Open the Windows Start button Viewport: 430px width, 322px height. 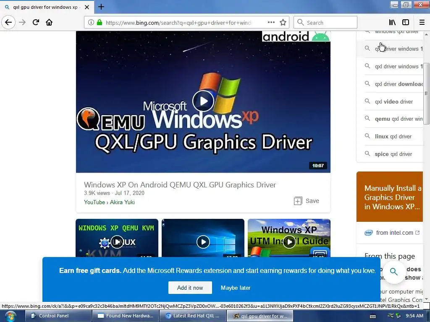(10, 316)
